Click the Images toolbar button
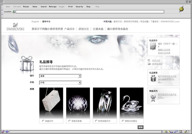The height and width of the screenshot is (134, 192). (x=62, y=7)
